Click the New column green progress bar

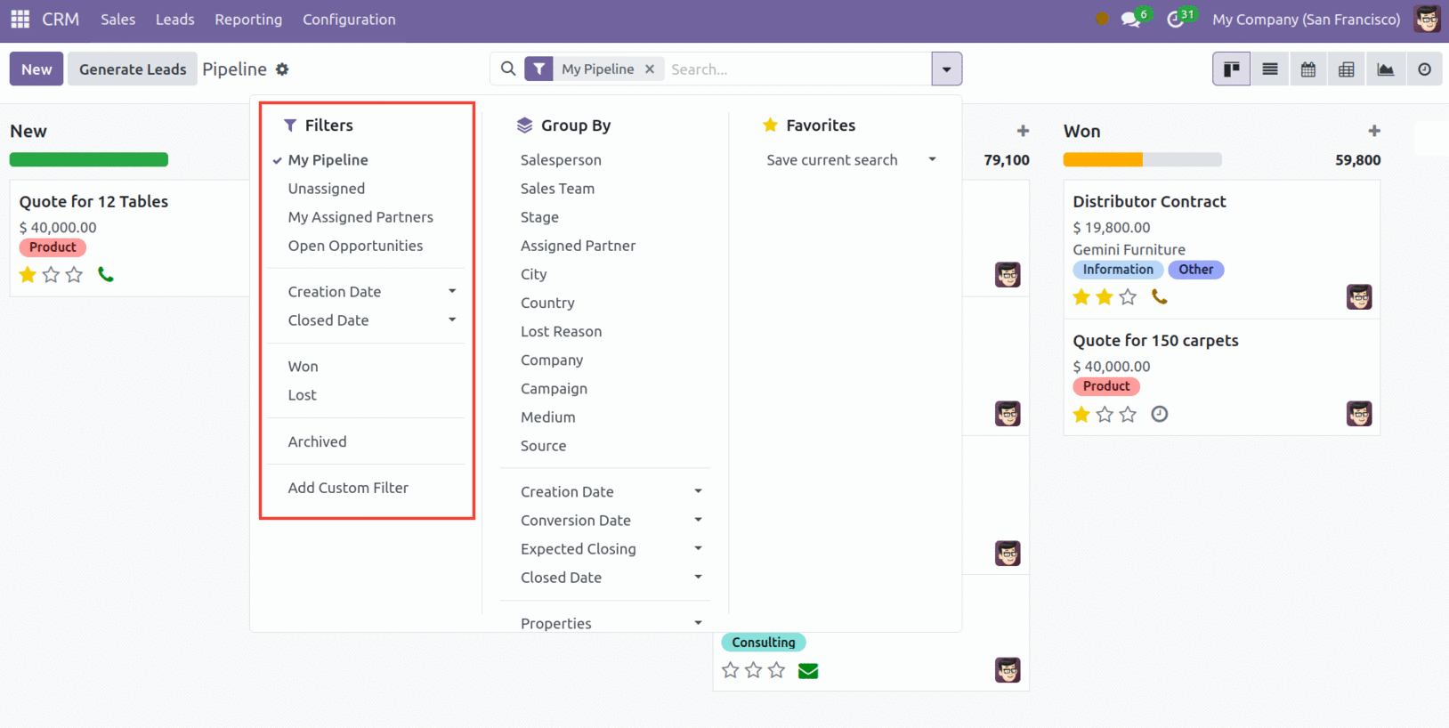pos(89,159)
